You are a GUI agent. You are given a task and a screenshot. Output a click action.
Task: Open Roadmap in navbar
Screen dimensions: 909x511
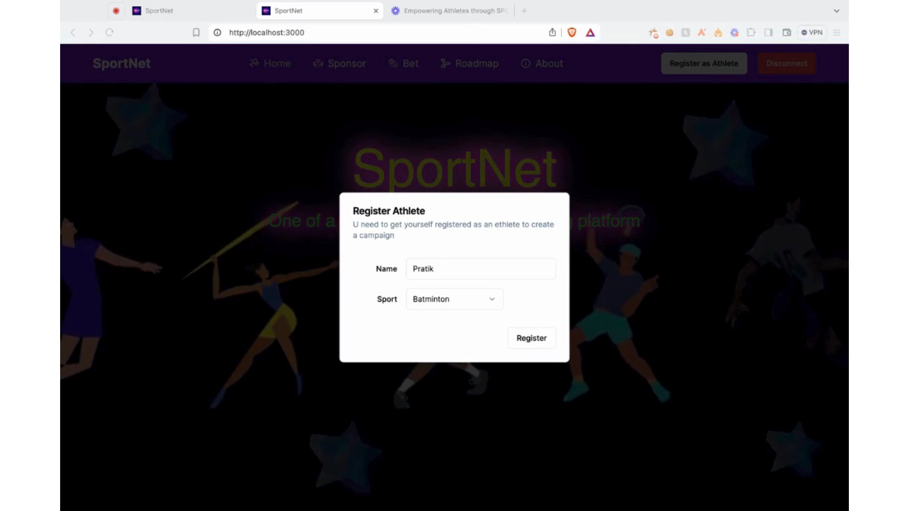tap(469, 63)
